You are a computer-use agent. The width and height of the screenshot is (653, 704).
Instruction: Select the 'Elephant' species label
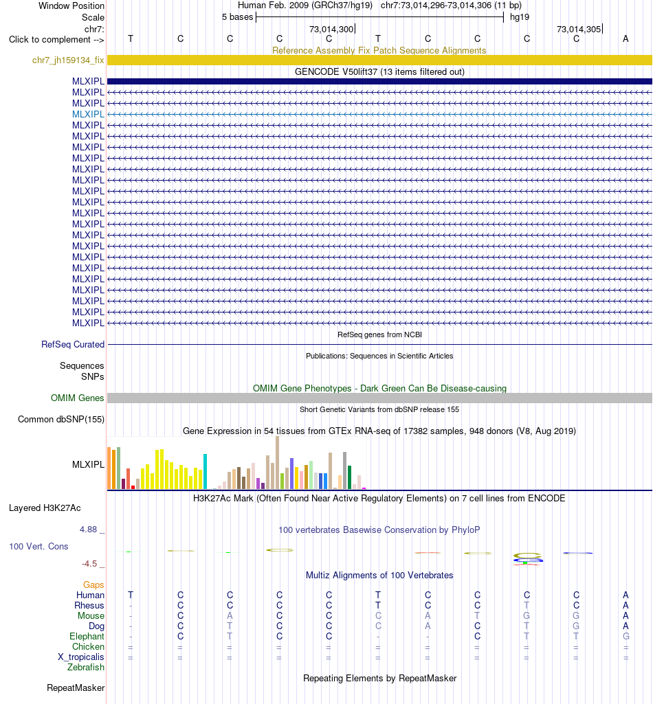click(x=87, y=636)
